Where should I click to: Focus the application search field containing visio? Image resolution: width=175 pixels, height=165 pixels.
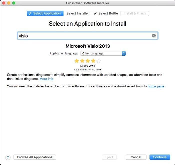88,36
